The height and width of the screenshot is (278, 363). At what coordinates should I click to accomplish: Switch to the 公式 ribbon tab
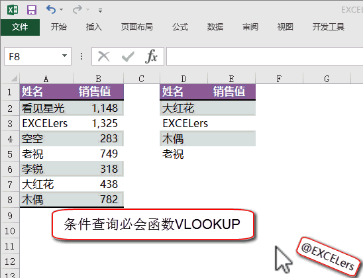[180, 27]
